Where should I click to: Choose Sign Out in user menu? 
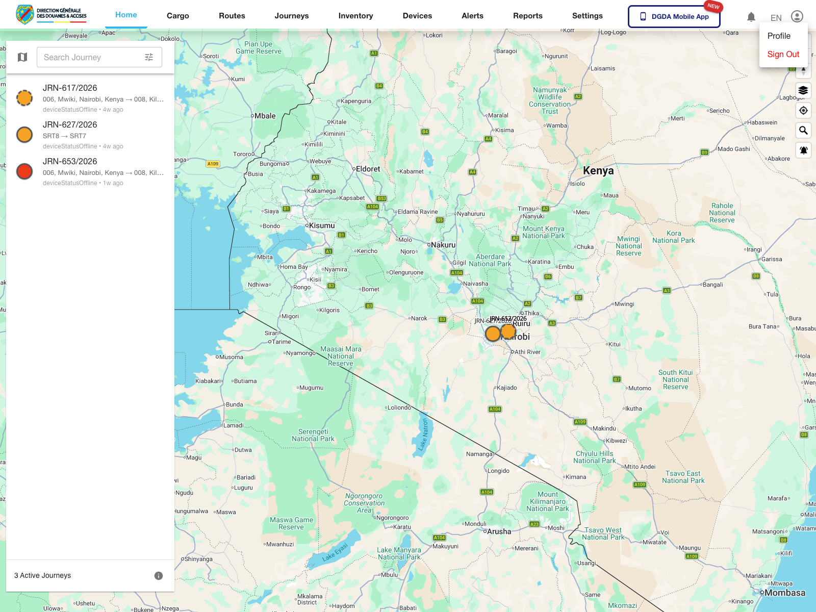pyautogui.click(x=783, y=54)
